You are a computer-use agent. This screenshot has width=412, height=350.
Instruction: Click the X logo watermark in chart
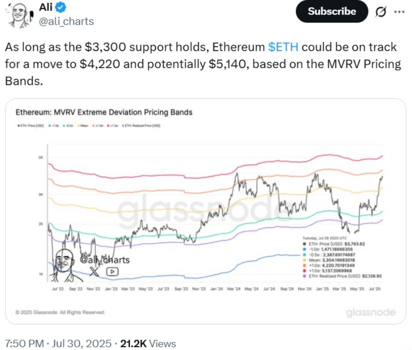pyautogui.click(x=94, y=271)
